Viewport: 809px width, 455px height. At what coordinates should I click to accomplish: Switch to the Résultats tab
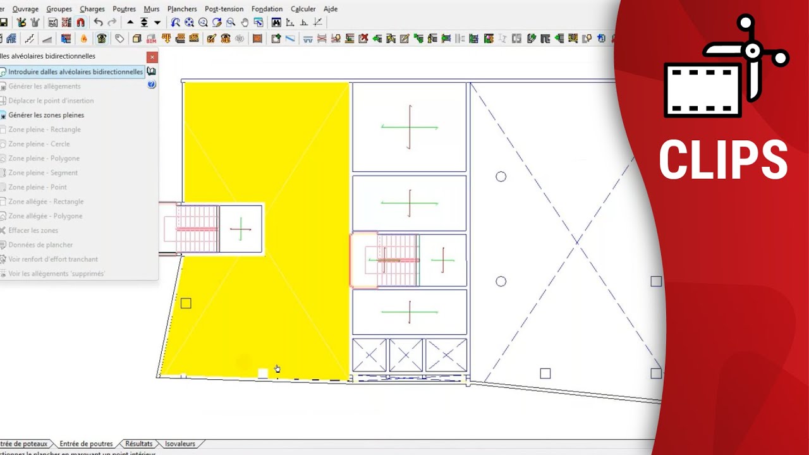[x=138, y=444]
